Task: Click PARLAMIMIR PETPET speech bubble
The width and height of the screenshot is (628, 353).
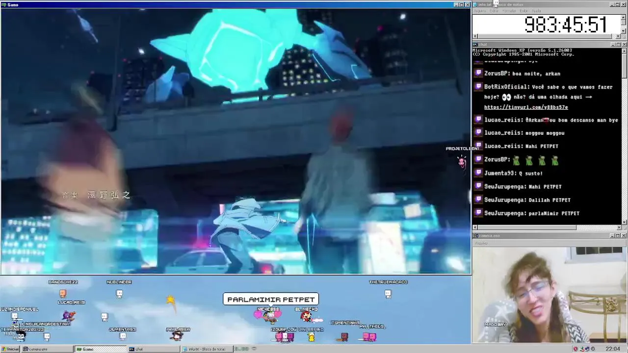Action: [271, 299]
